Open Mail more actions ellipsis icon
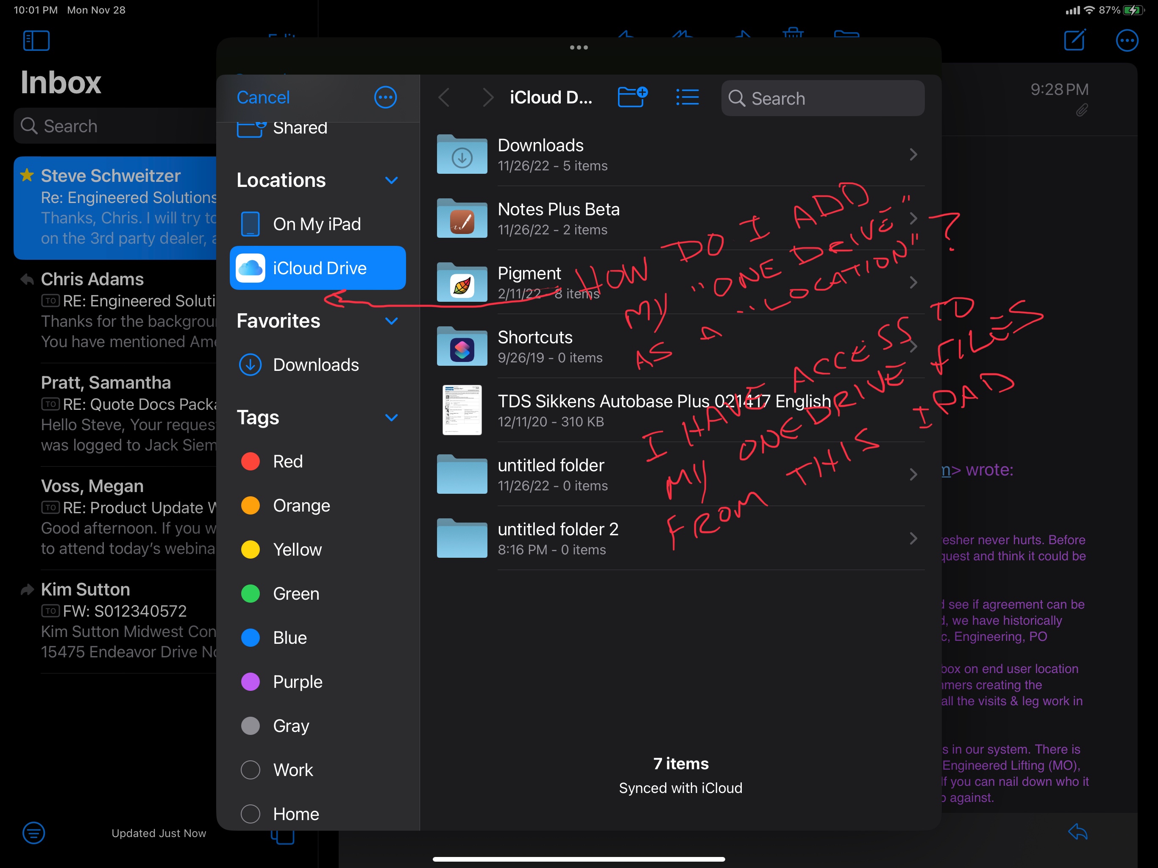1158x868 pixels. click(1127, 41)
